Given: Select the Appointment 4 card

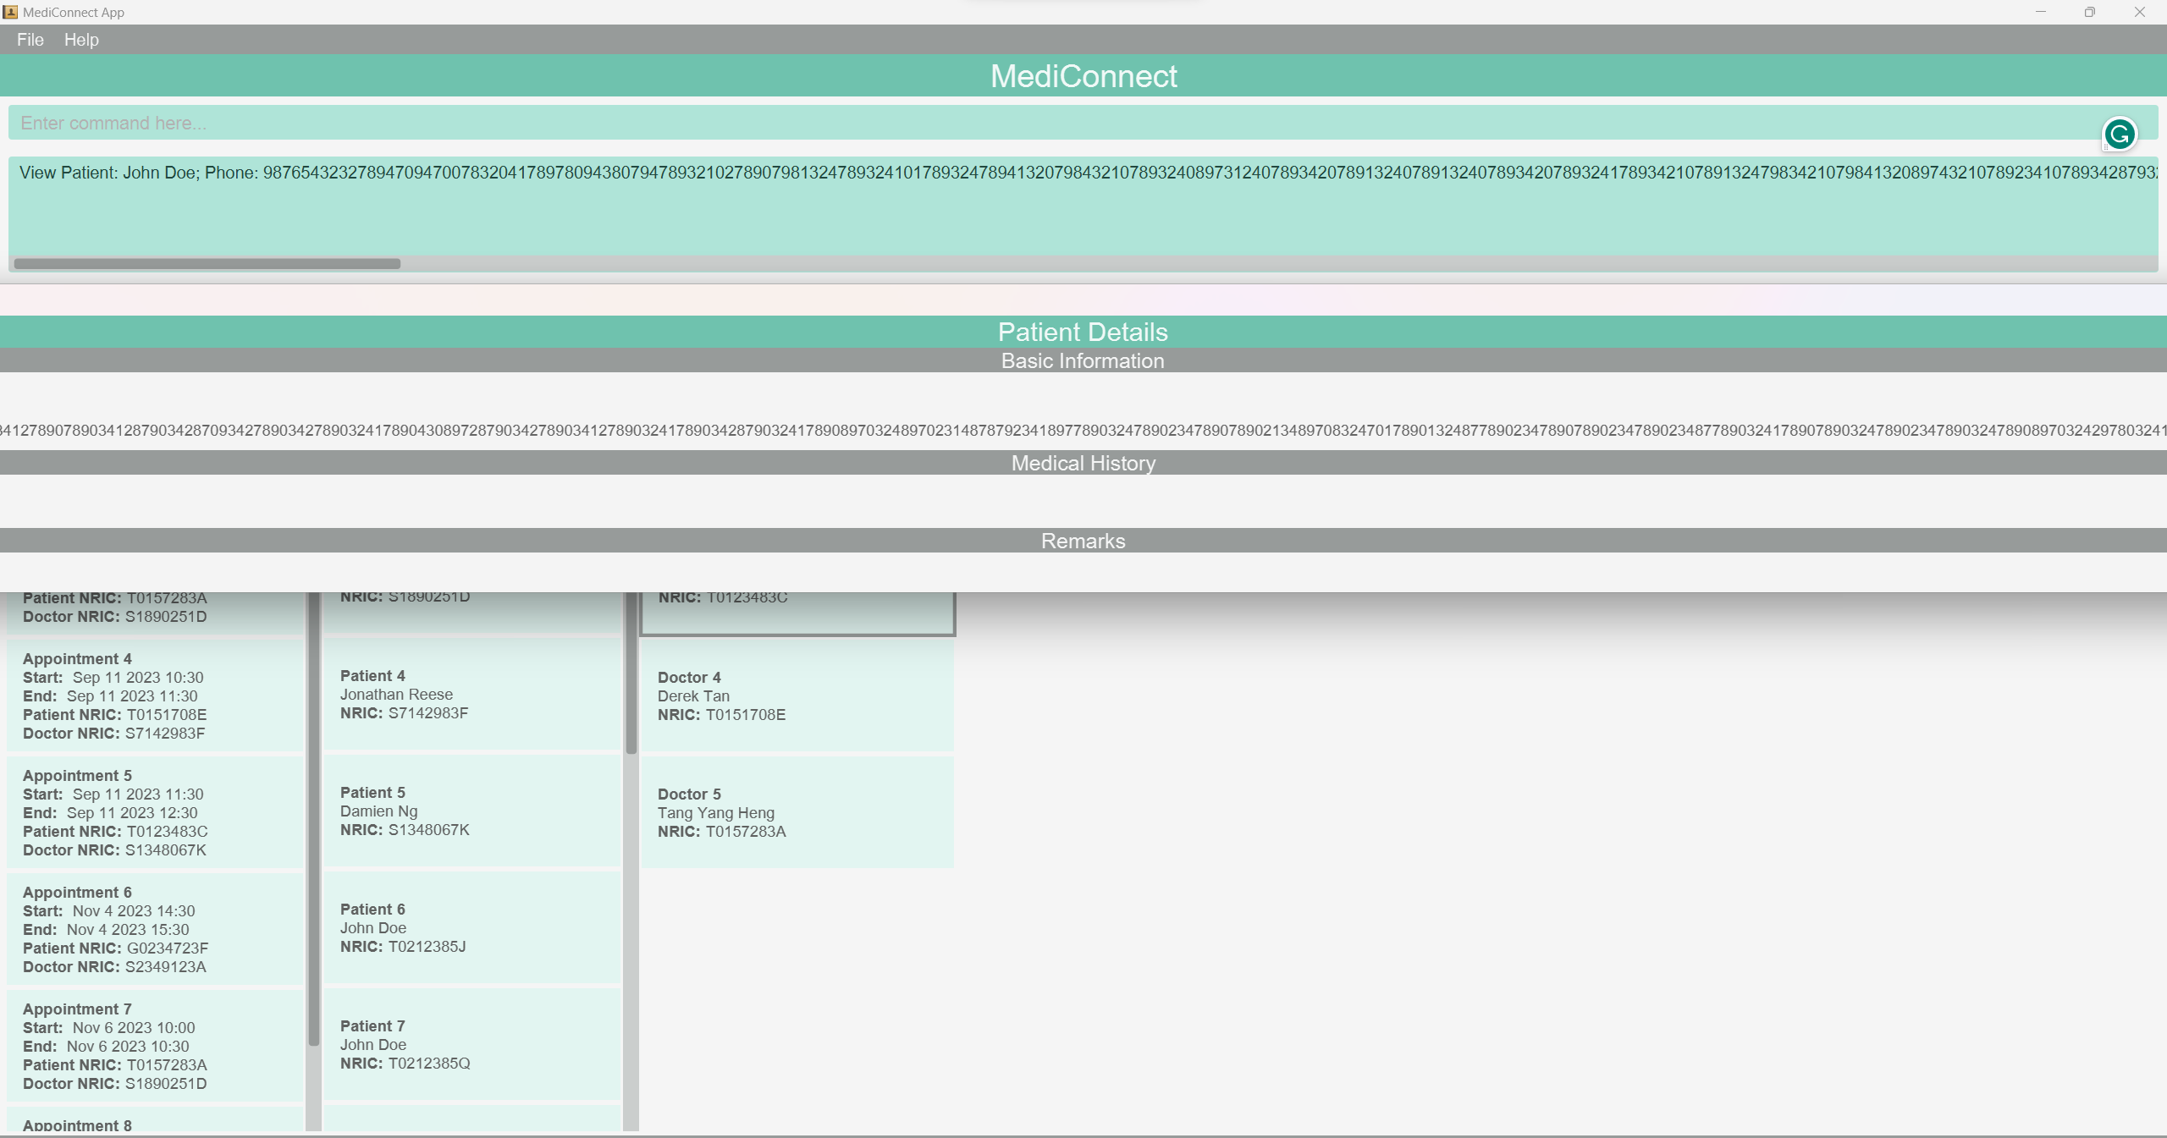Looking at the screenshot, I should coord(155,695).
